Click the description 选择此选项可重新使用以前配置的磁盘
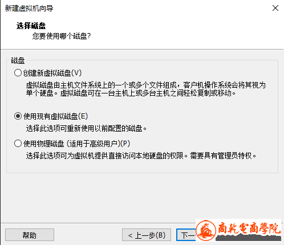Viewport: 284px width, 245px height. point(86,129)
